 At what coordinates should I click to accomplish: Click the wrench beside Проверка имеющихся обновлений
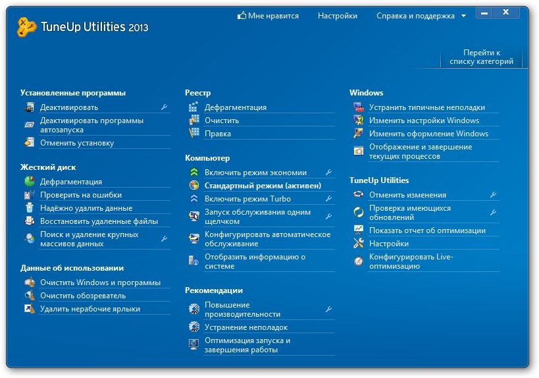pos(494,212)
